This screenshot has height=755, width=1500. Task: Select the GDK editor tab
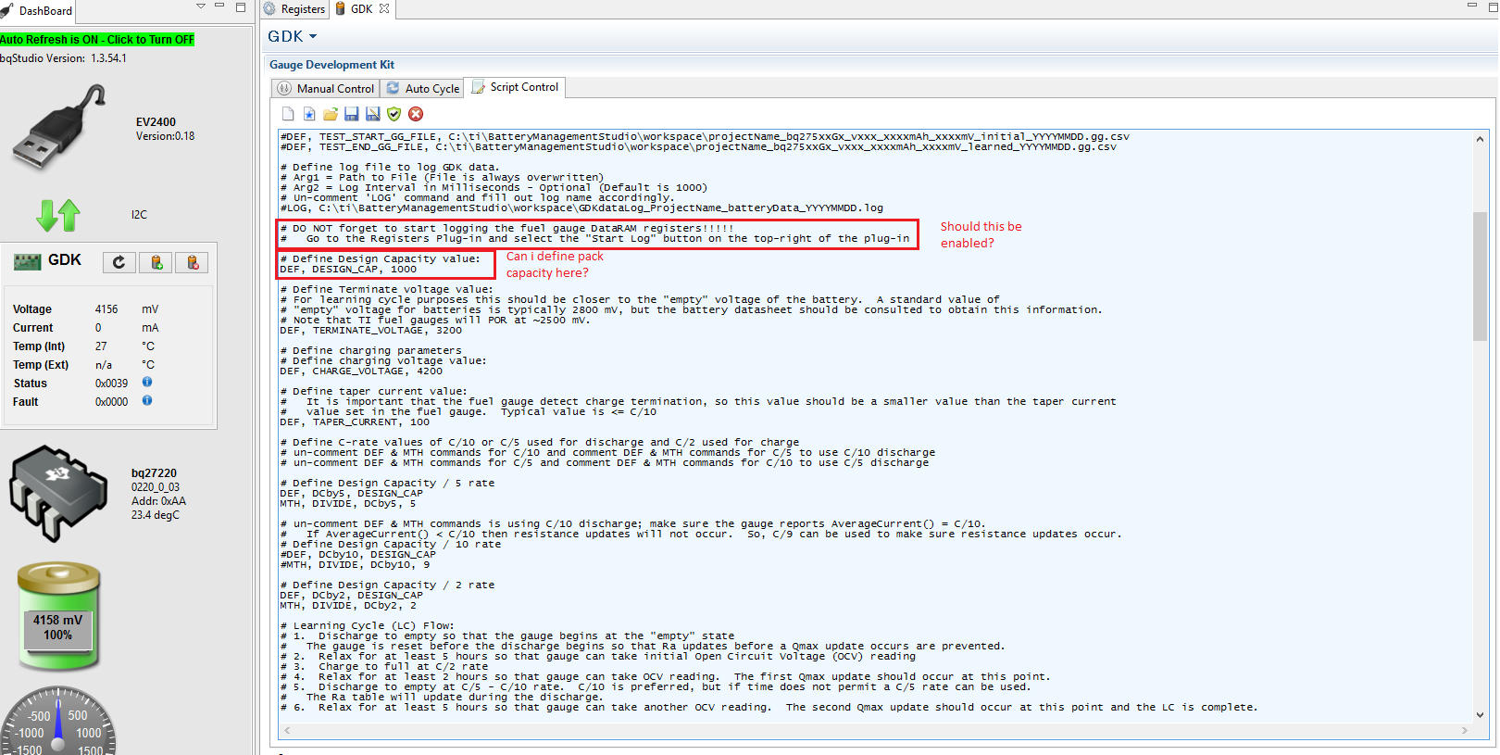click(x=361, y=9)
